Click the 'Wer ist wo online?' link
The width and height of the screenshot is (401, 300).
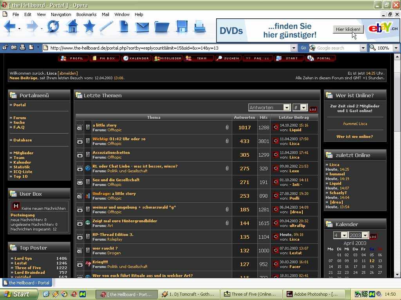coord(354,137)
